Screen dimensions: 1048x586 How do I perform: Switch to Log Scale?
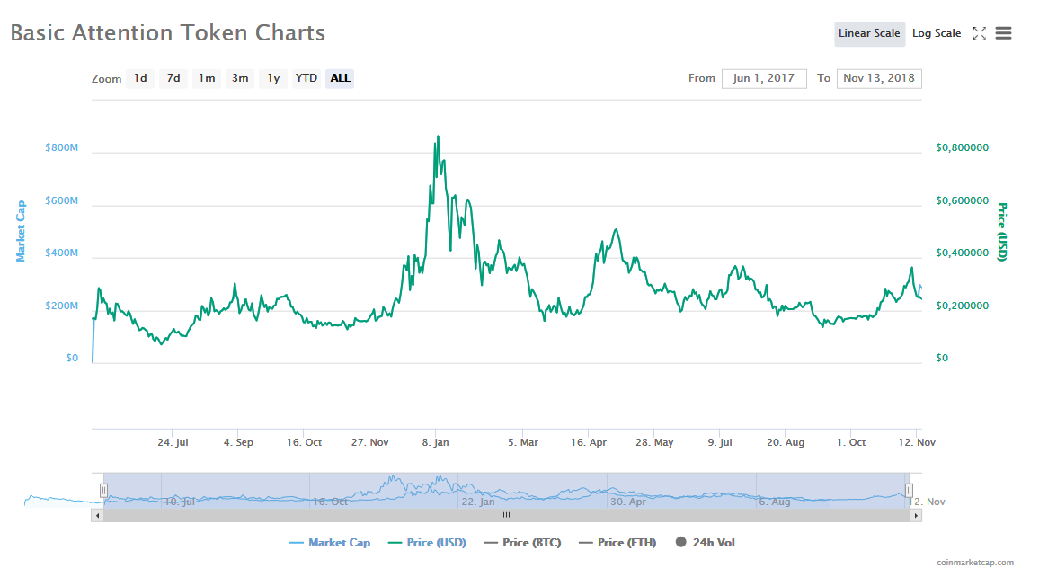[937, 33]
